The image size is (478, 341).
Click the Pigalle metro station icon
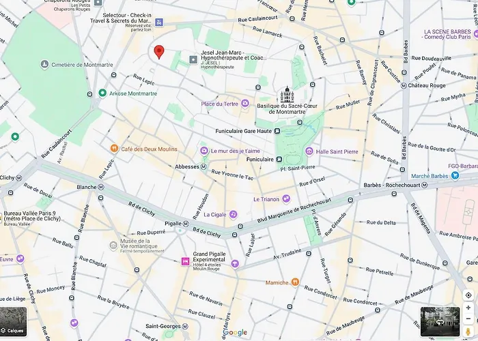click(186, 224)
